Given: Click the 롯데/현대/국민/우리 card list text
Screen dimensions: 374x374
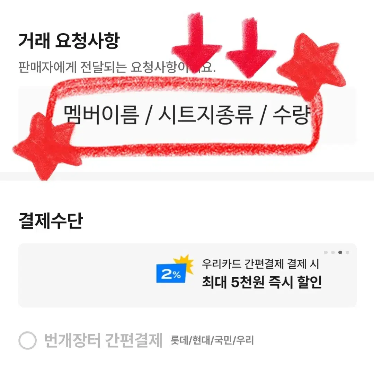Looking at the screenshot, I should point(212,340).
